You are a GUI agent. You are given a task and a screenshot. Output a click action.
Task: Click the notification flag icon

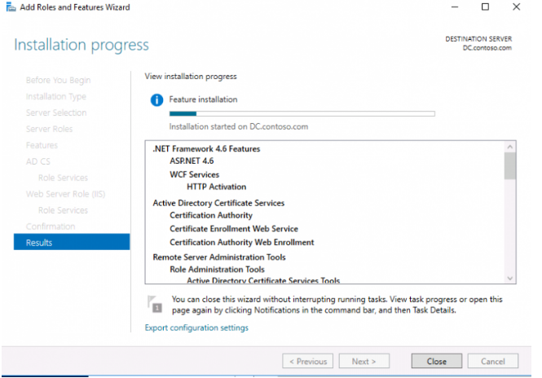[154, 304]
